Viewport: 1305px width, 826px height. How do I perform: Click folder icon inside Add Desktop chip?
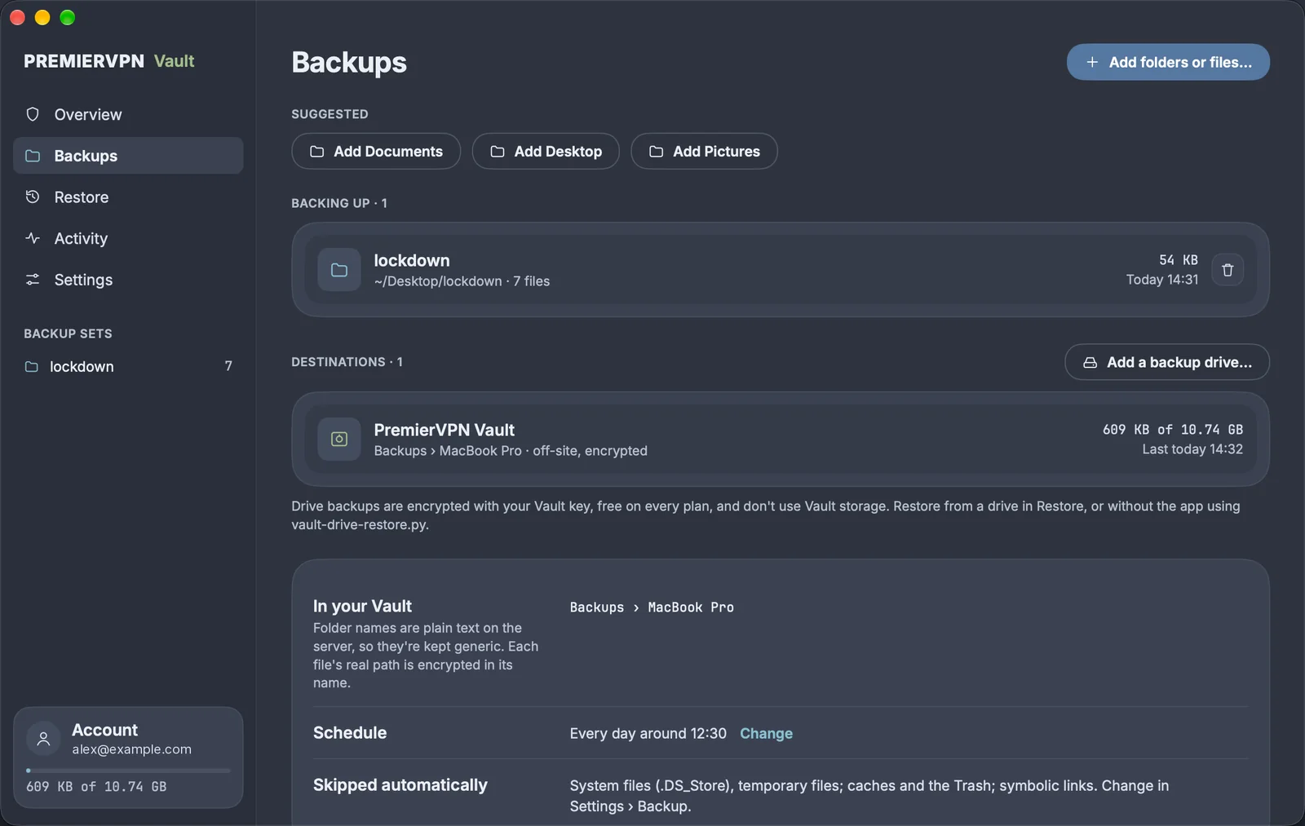(x=498, y=152)
